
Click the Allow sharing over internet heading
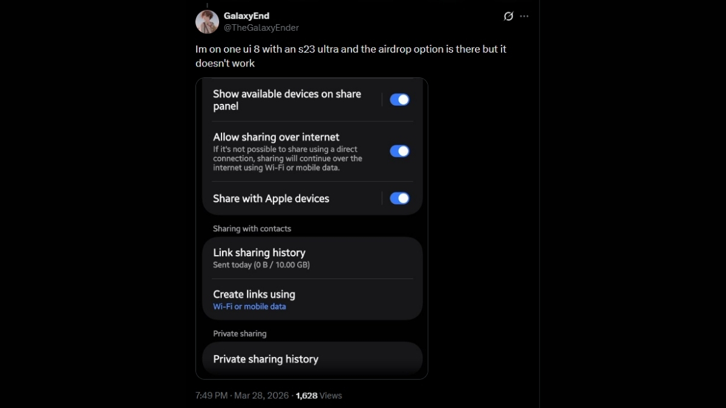(276, 137)
